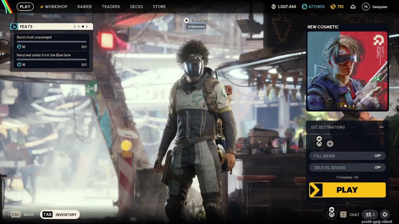Click the "NEW COSMETIC" heading
Image resolution: width=399 pixels, height=224 pixels.
pos(323,27)
